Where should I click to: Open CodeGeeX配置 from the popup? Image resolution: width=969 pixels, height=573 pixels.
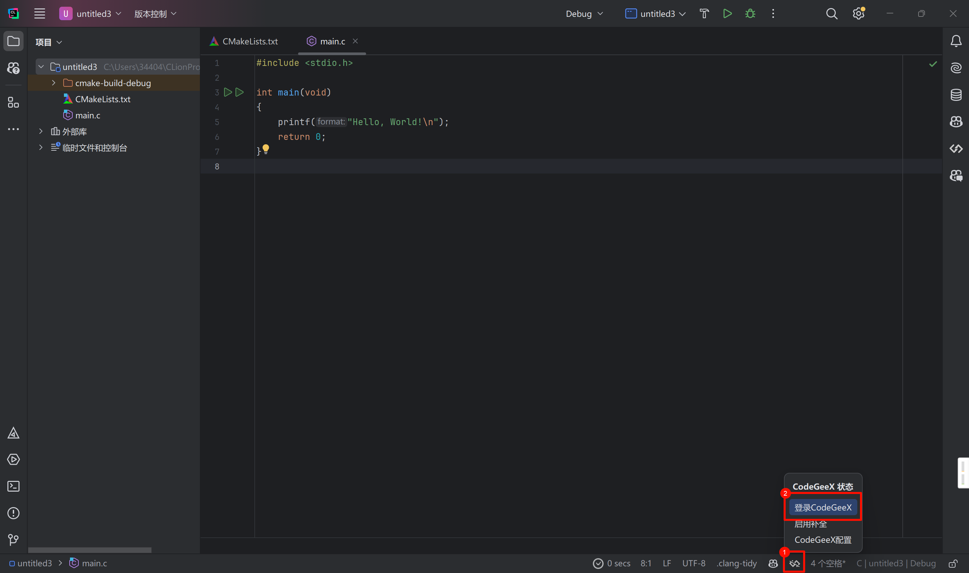(823, 540)
